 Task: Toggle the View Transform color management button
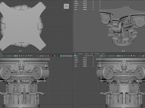click(61, 56)
